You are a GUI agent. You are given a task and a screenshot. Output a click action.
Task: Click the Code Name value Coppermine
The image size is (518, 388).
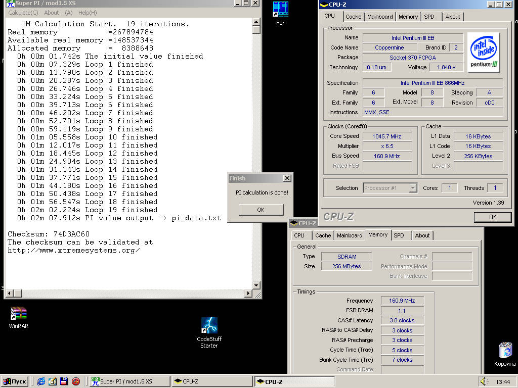(x=389, y=47)
